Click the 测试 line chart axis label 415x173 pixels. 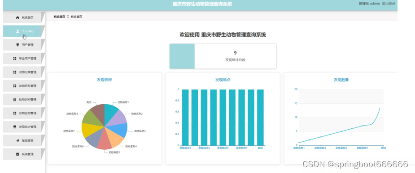[383, 148]
